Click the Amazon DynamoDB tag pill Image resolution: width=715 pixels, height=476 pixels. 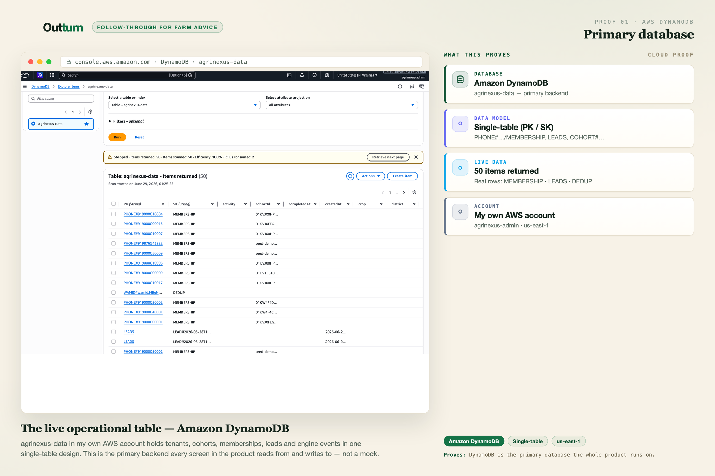click(x=474, y=441)
